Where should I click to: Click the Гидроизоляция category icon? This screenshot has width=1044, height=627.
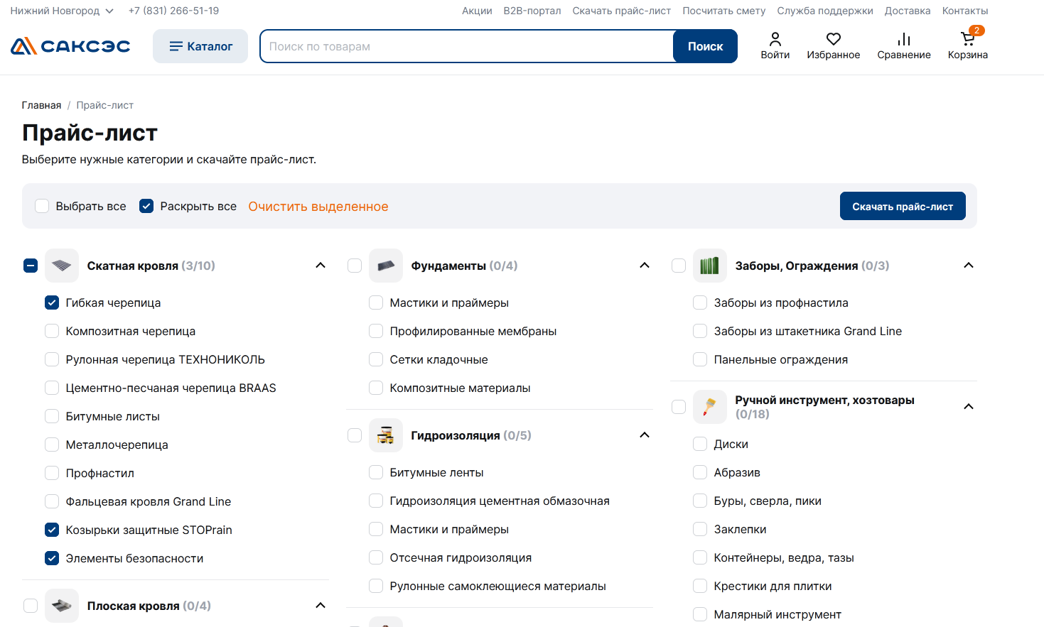(386, 435)
